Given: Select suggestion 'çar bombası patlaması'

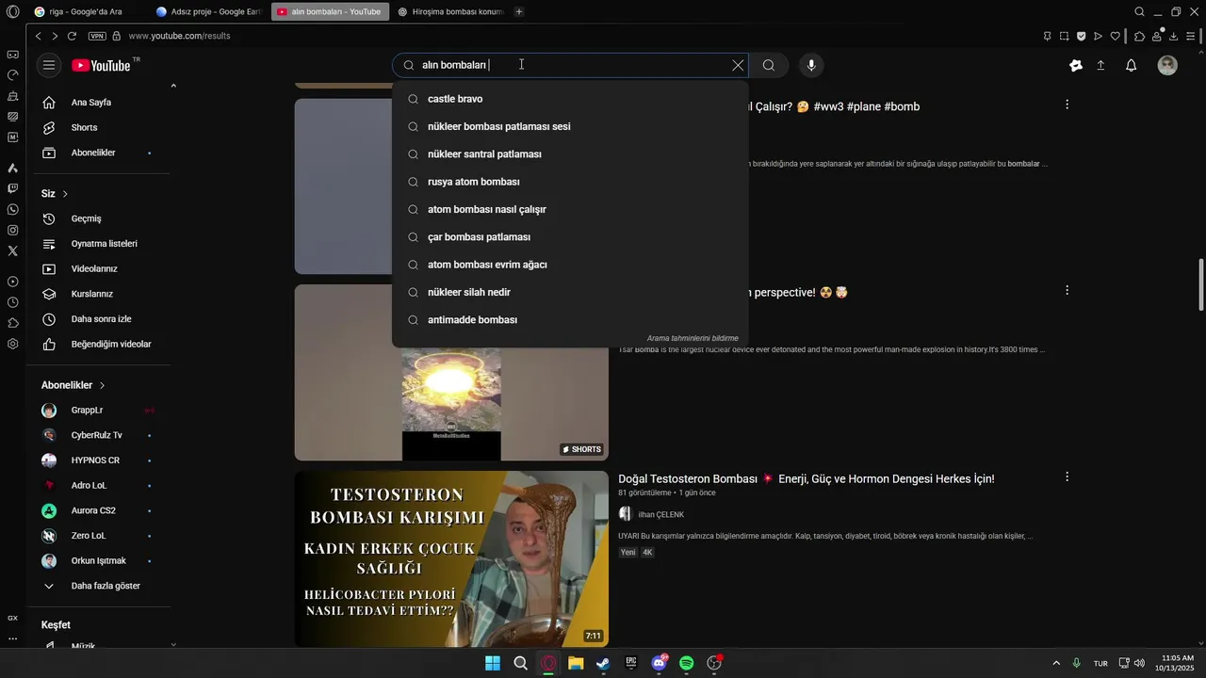Looking at the screenshot, I should point(570,236).
